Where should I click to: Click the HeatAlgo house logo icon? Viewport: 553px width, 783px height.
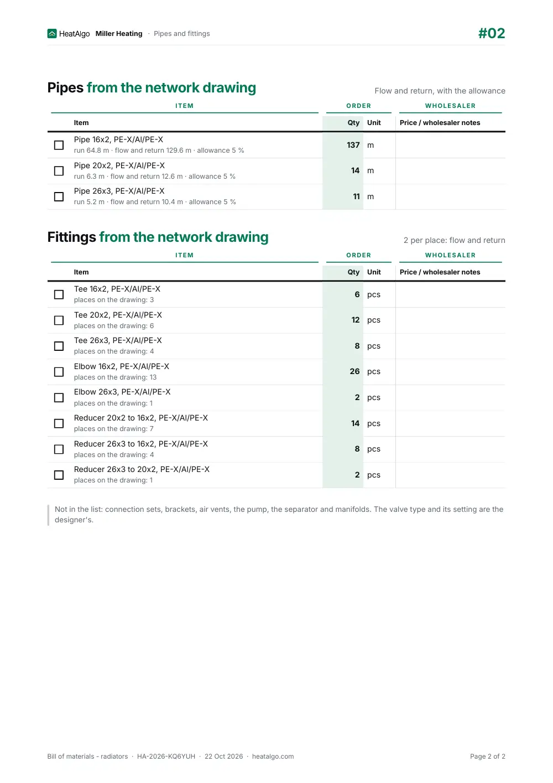(x=52, y=34)
